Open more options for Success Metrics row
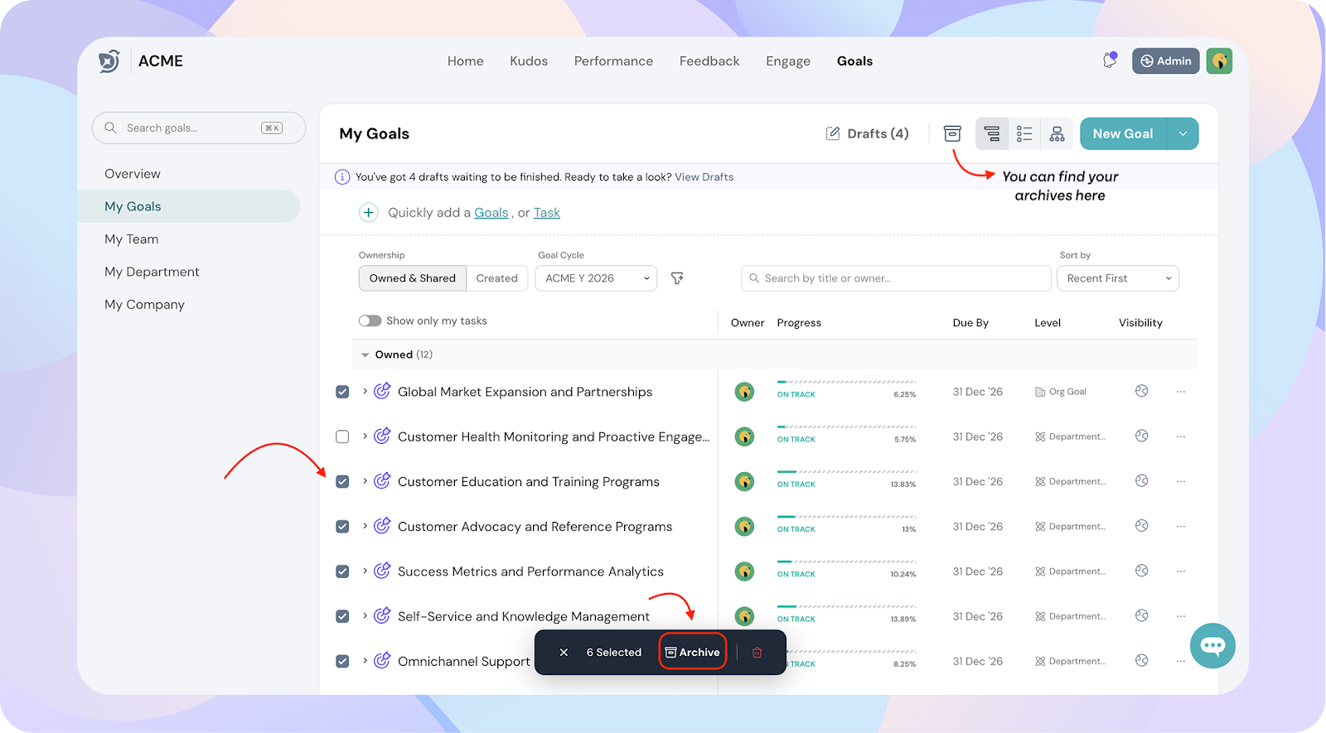This screenshot has height=733, width=1326. point(1181,571)
